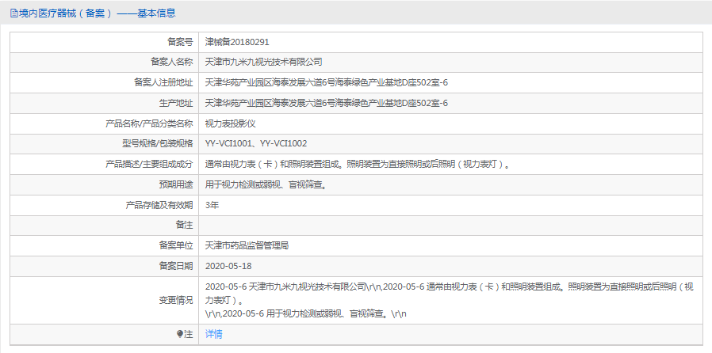Click company name 天津市九米九视光技术有限公司
This screenshot has width=712, height=353.
coord(264,62)
